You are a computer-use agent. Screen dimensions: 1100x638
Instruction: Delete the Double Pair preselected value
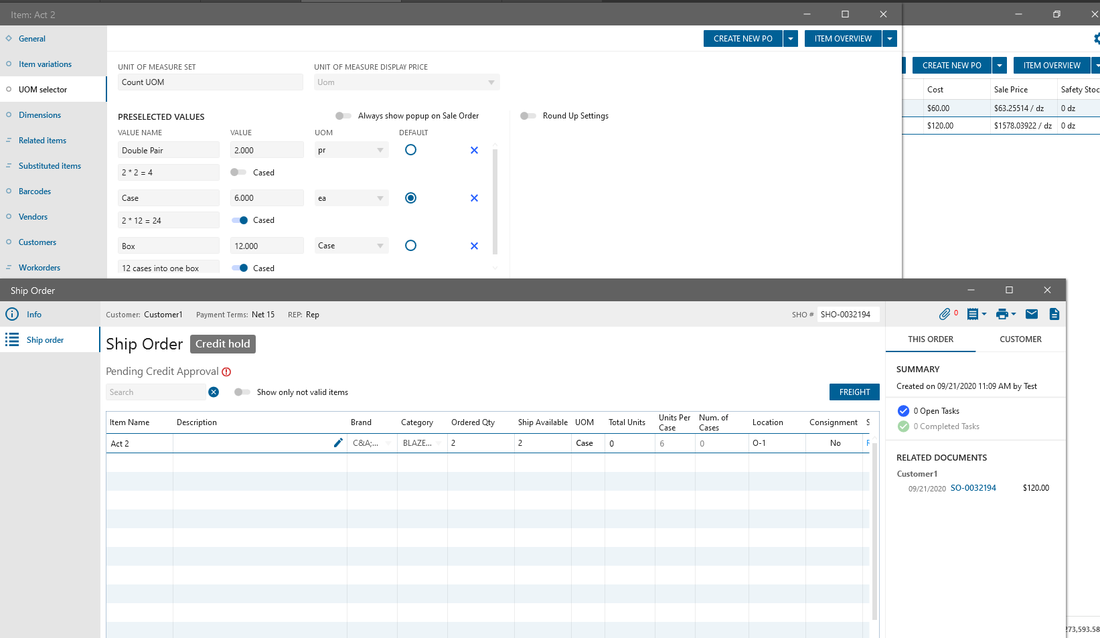click(x=474, y=151)
